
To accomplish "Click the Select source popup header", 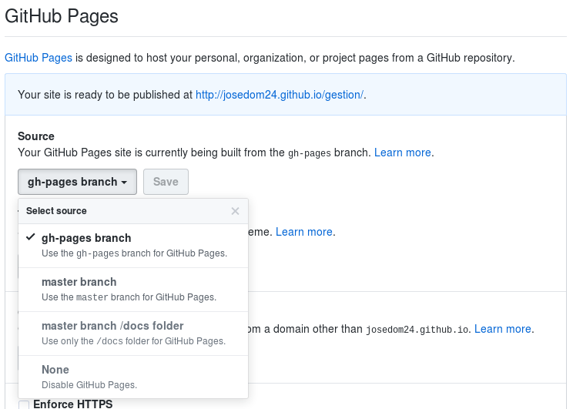I will point(57,211).
